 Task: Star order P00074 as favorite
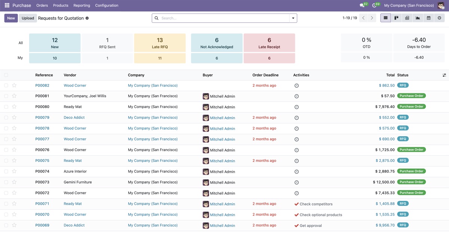tap(14, 172)
